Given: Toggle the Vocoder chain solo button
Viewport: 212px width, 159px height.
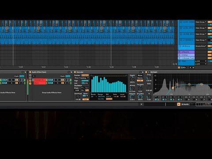Looking at the screenshot, I should tap(66, 80).
